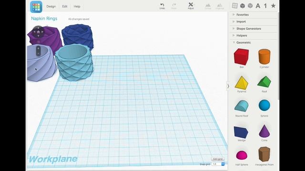This screenshot has width=305, height=171.
Task: Click the shapes panel vertical scrollbar
Action: click(x=278, y=56)
